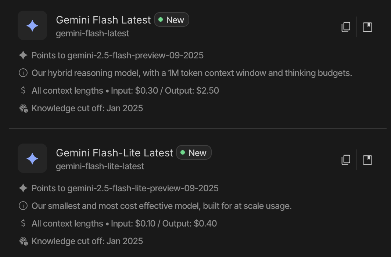Click the Gemini Flash-Lite Latest sparkle logo
Image resolution: width=391 pixels, height=257 pixels.
32,158
